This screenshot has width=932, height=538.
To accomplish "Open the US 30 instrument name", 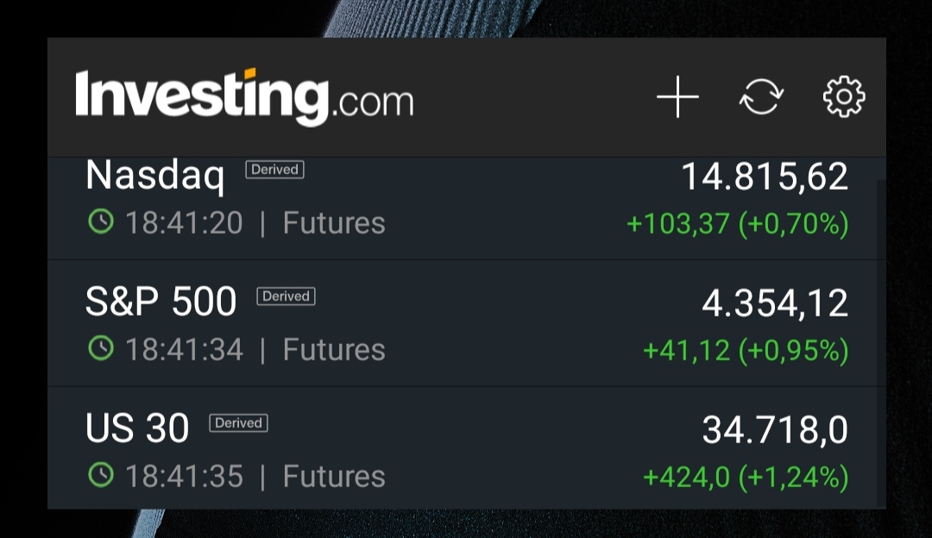I will 137,429.
